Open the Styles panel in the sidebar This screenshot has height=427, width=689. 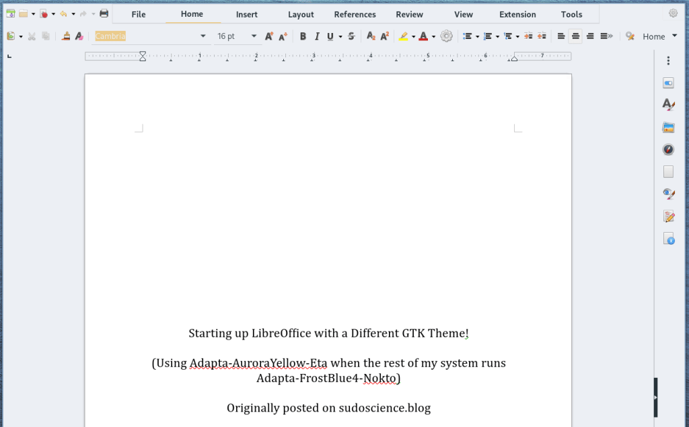668,104
